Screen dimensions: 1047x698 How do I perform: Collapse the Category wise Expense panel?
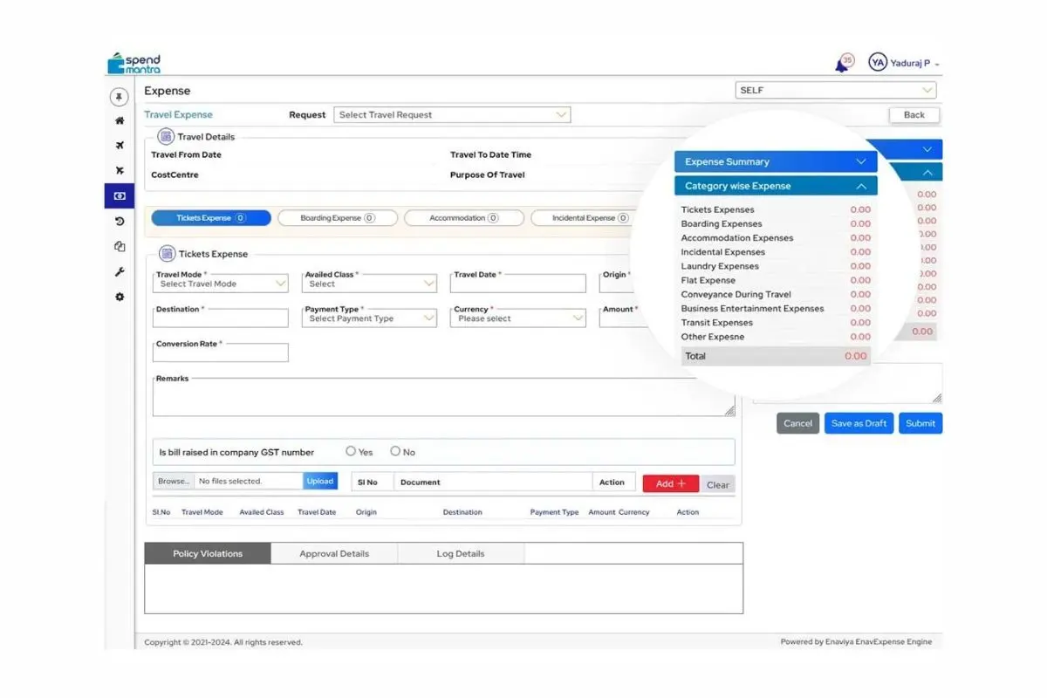coord(776,186)
